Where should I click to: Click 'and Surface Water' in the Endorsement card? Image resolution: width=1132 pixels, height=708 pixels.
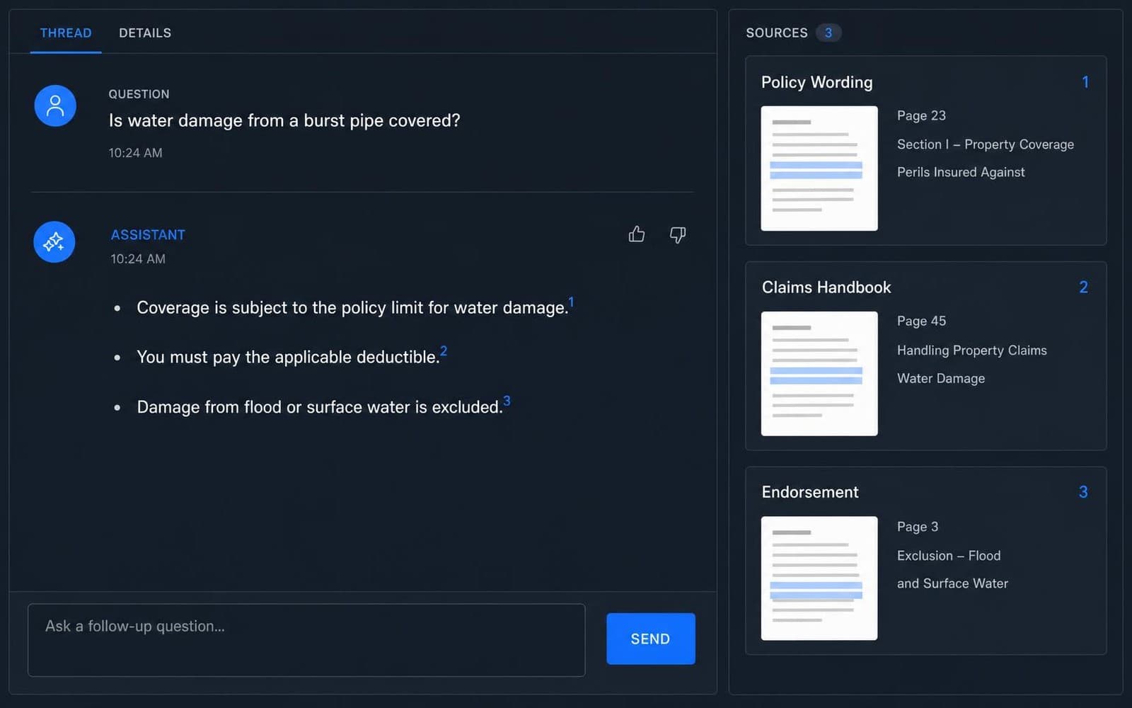(x=952, y=583)
